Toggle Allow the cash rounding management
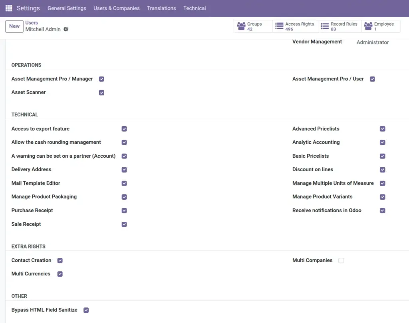This screenshot has width=409, height=323. (124, 142)
